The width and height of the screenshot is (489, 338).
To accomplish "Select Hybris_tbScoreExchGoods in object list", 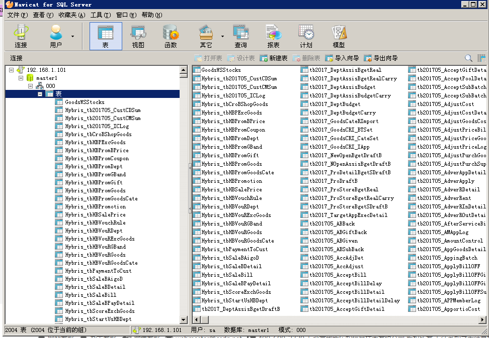I will tap(236, 292).
